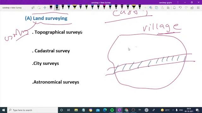The height and width of the screenshot is (113, 202).
Task: Click the ink to shape icon
Action: pyautogui.click(x=157, y=8)
